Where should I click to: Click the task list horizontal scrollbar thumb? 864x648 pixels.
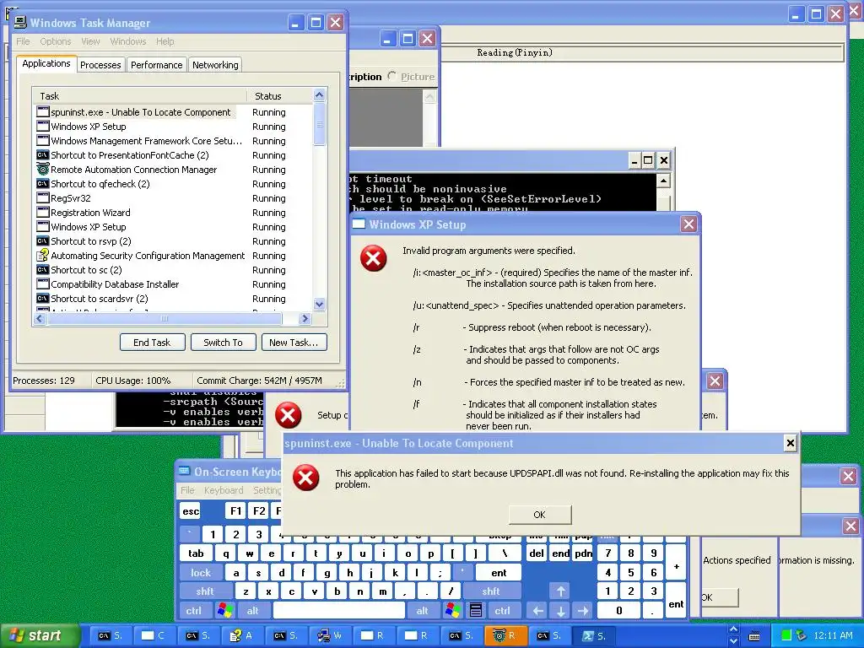165,318
